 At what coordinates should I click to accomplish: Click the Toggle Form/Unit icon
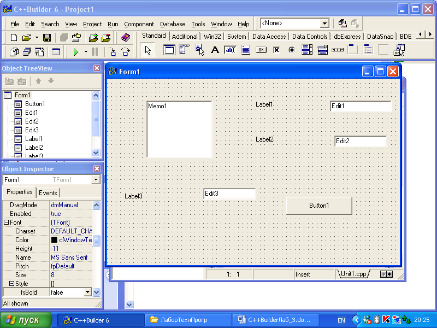tap(39, 52)
